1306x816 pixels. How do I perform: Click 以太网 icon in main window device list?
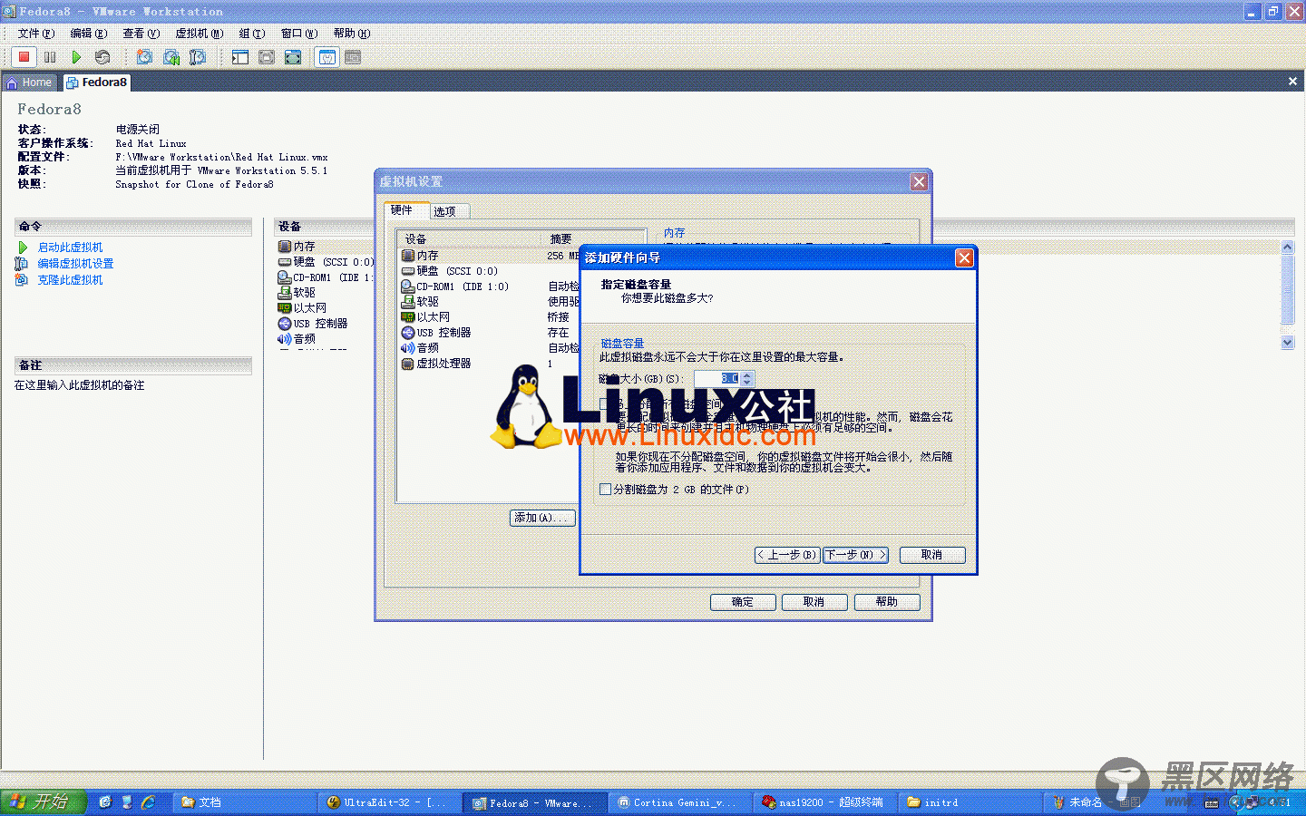(x=285, y=308)
